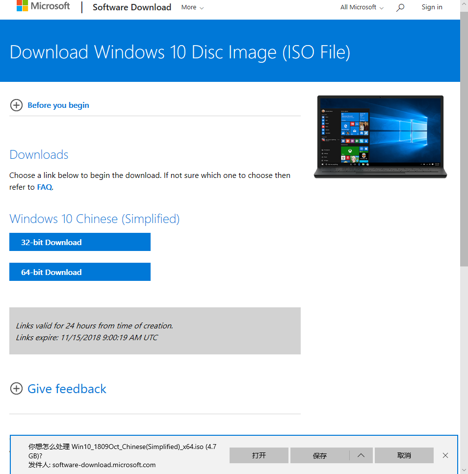
Task: Dismiss the download bar with the X
Action: tap(445, 455)
